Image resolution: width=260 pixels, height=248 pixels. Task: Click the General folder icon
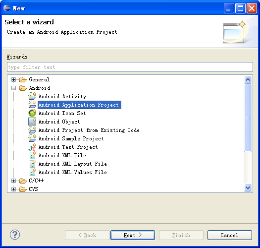[x=23, y=79]
